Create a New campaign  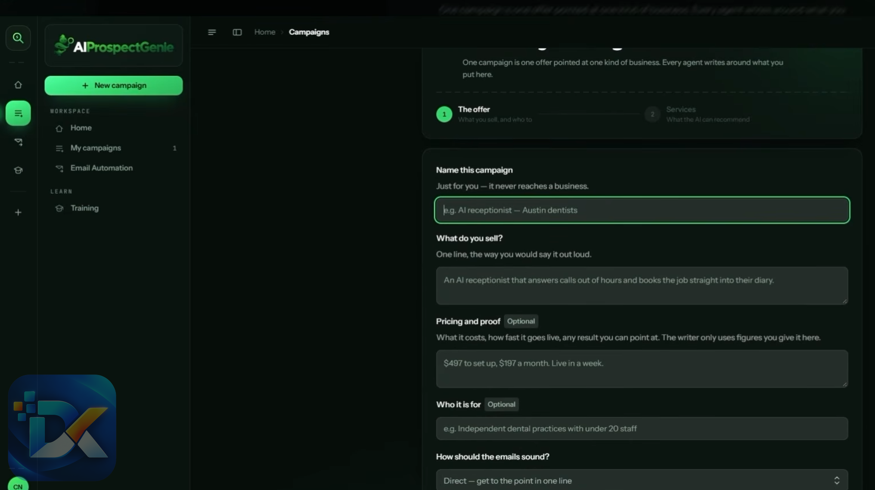(x=114, y=85)
